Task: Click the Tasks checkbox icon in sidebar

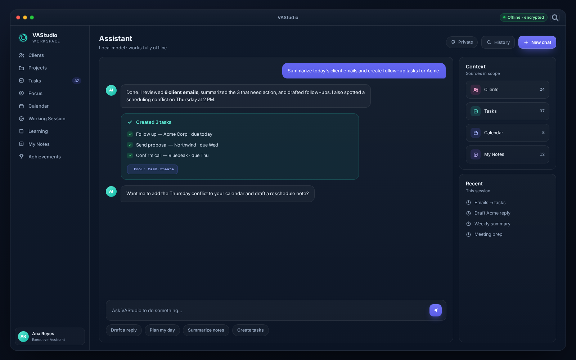Action: coord(22,81)
